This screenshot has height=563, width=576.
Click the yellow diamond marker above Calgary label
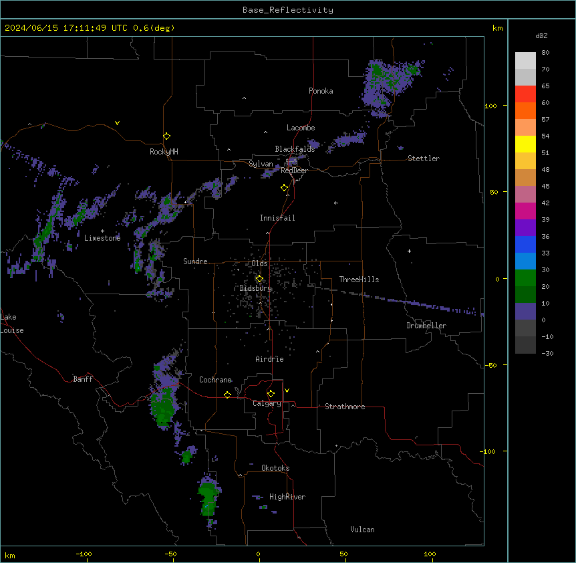click(x=271, y=394)
